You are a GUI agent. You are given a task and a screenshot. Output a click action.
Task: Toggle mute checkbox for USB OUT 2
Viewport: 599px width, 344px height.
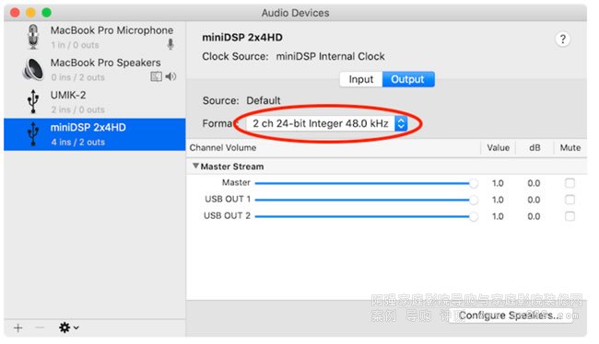(x=570, y=216)
